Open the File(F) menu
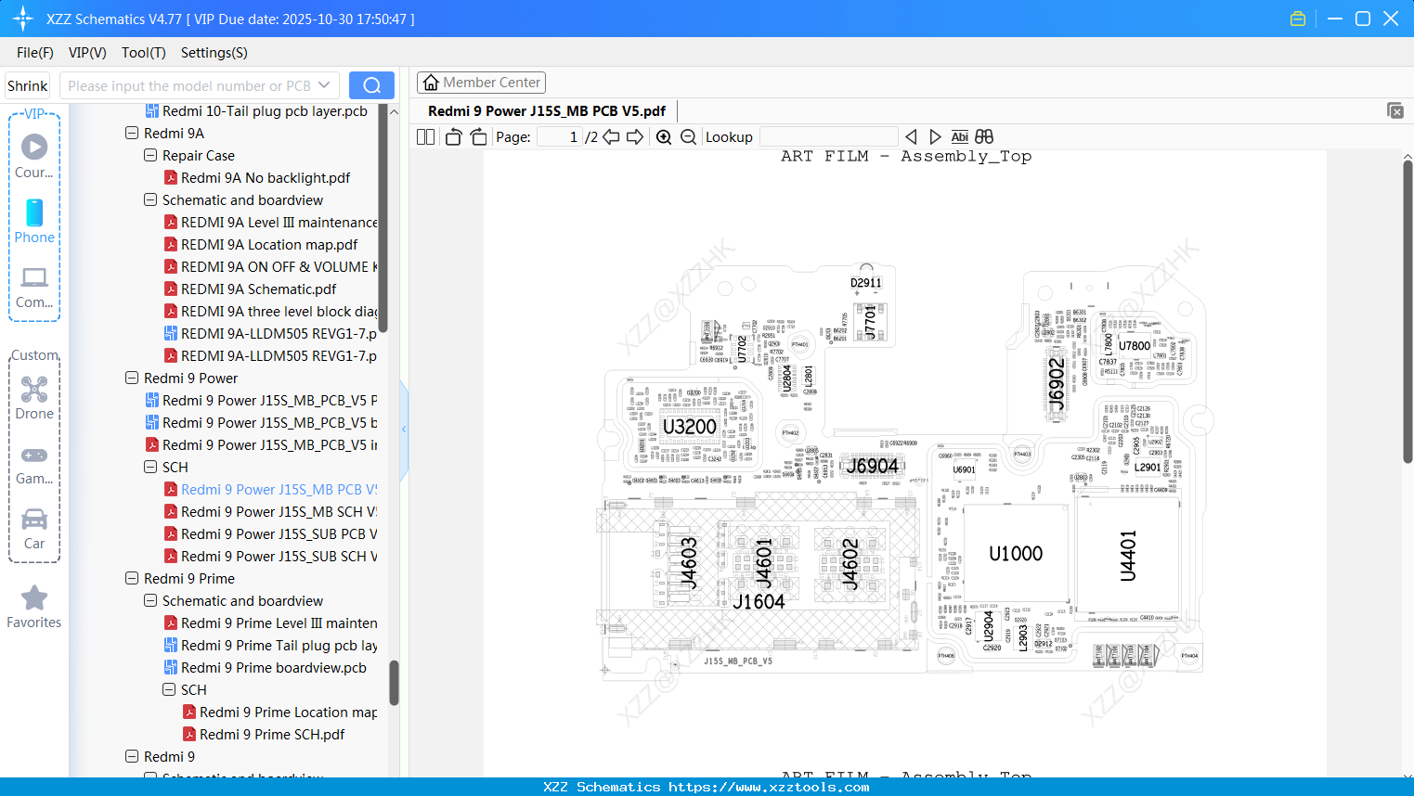This screenshot has height=796, width=1414. (x=35, y=53)
